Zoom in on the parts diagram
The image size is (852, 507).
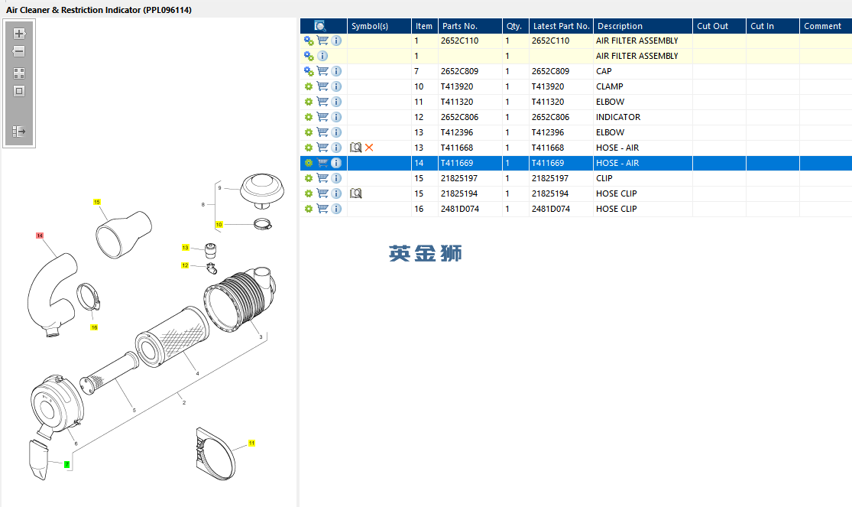(19, 34)
